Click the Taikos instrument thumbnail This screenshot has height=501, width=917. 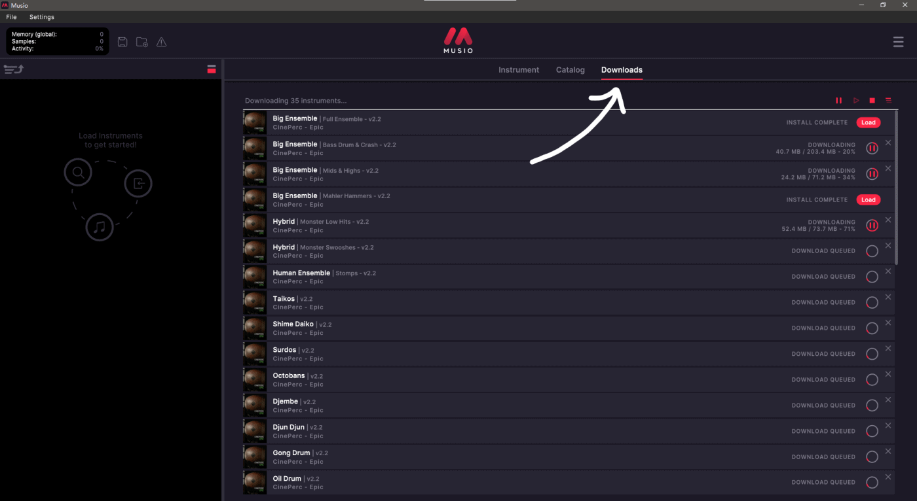pyautogui.click(x=255, y=303)
